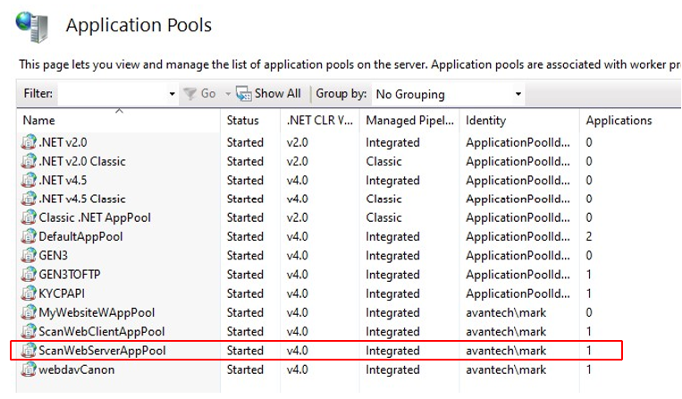Click the GEN3TOFTP pool icon
The height and width of the screenshot is (399, 682).
(29, 275)
